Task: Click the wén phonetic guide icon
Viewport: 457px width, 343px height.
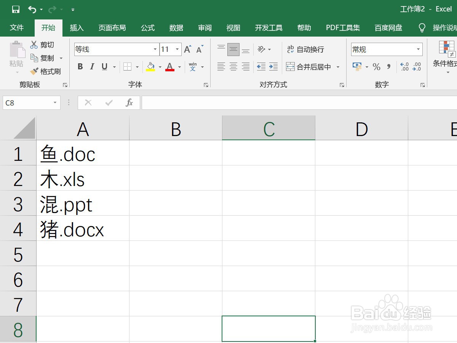Action: pos(193,67)
